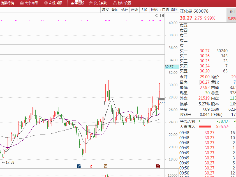Click the fx formula icon
The height and width of the screenshot is (177, 236).
[91, 3]
